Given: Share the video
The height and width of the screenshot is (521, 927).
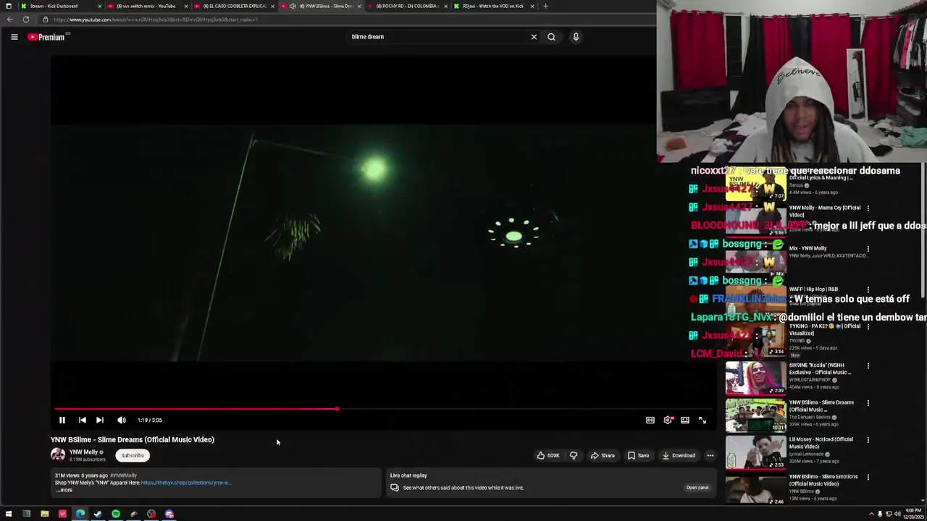Looking at the screenshot, I should pos(603,456).
